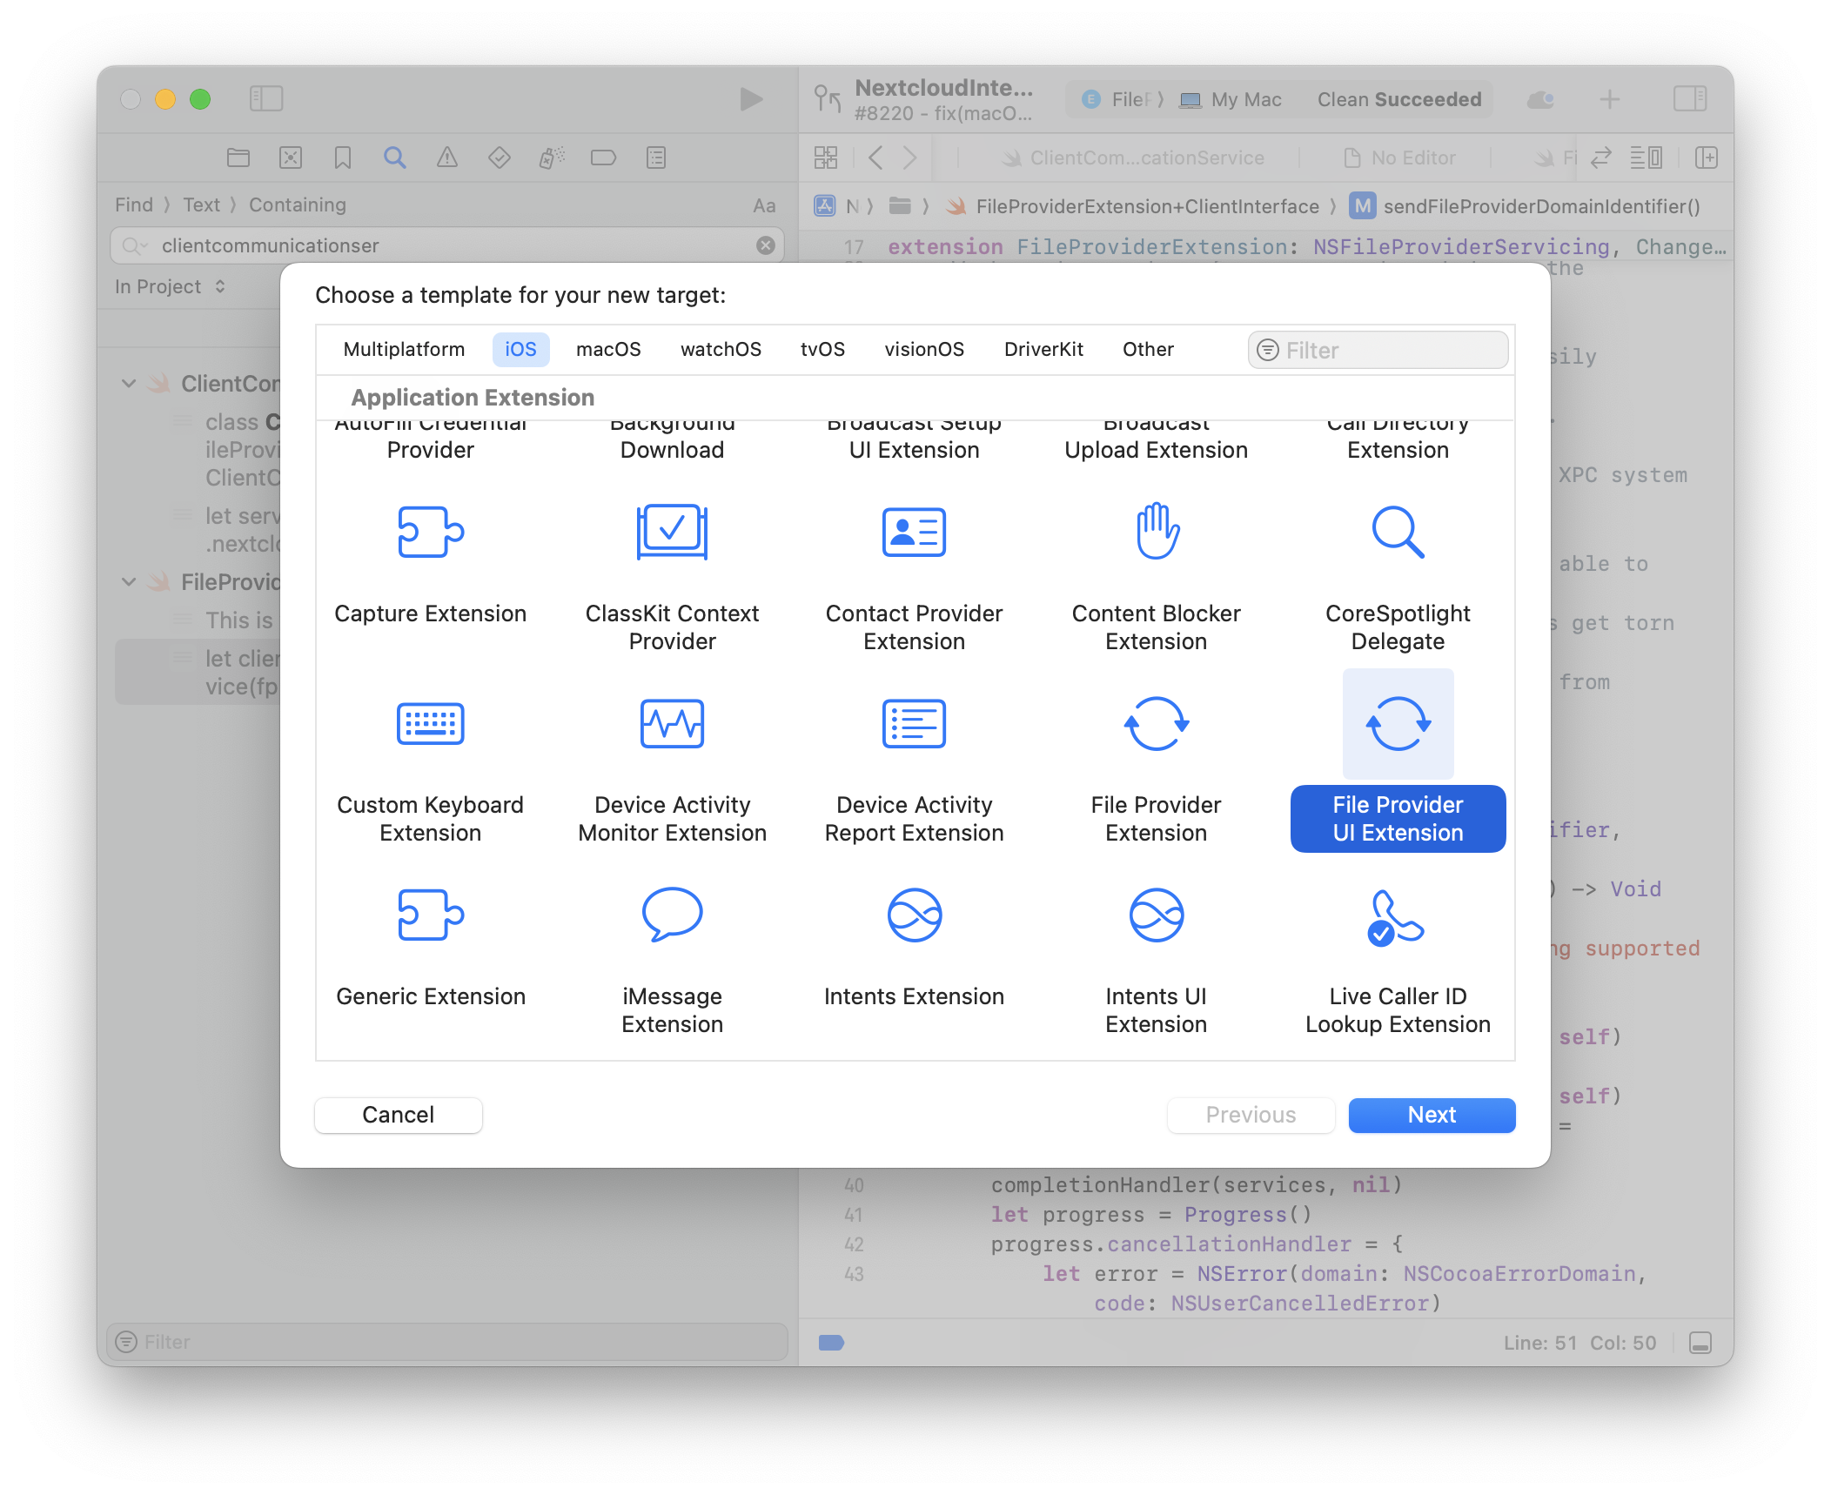
Task: Clear the clientcommunicationser search field
Action: click(x=764, y=245)
